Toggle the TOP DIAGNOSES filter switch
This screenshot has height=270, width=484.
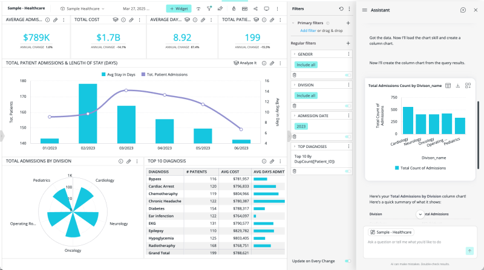348,171
